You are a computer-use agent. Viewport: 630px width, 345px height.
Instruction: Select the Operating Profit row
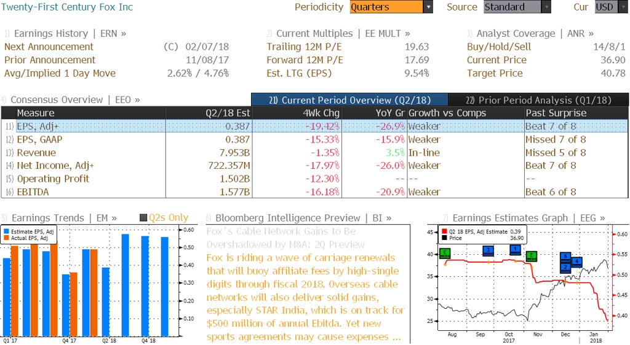314,179
